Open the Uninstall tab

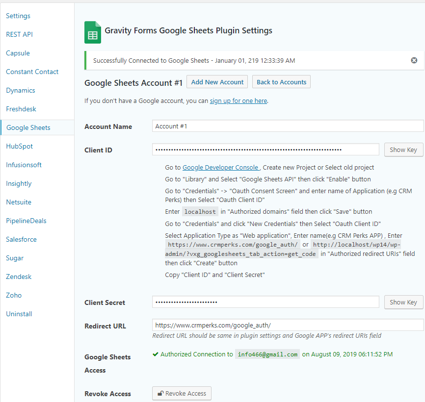coord(19,314)
